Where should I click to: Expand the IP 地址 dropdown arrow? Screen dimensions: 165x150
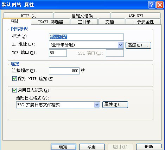(x=120, y=45)
